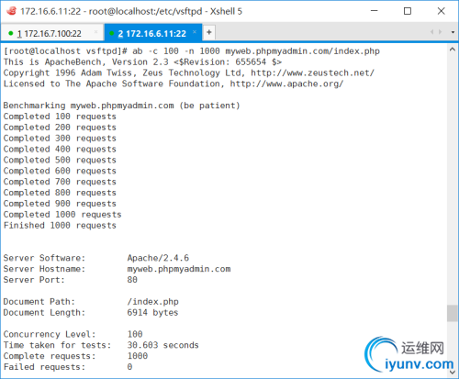Switch to session tab 1 172.16.7.100:22
Screen dimensions: 459x379
pyautogui.click(x=51, y=33)
